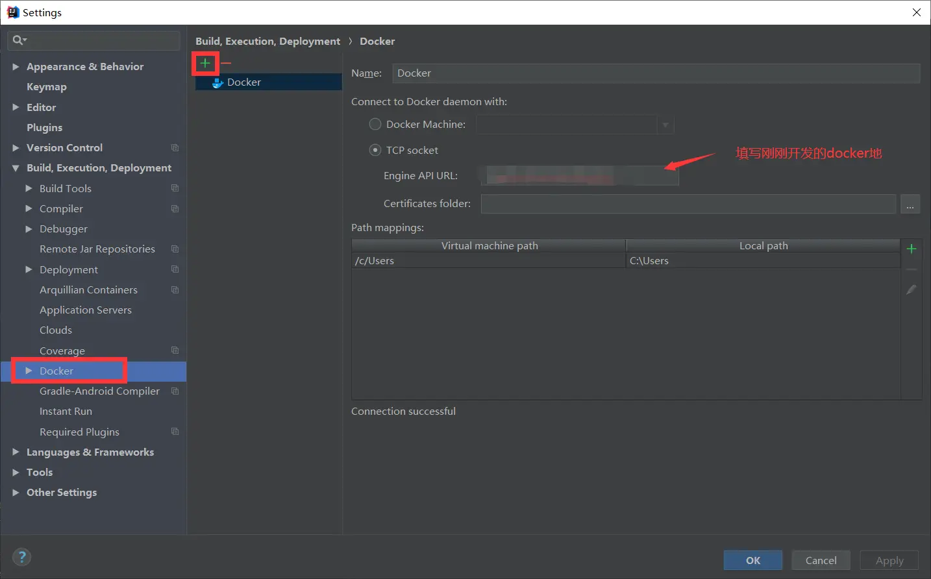Screen dimensions: 931x579
Task: Select the TCP socket radio option
Action: coord(375,150)
